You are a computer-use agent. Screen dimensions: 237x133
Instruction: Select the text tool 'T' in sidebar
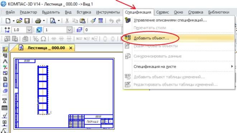(x=5, y=100)
